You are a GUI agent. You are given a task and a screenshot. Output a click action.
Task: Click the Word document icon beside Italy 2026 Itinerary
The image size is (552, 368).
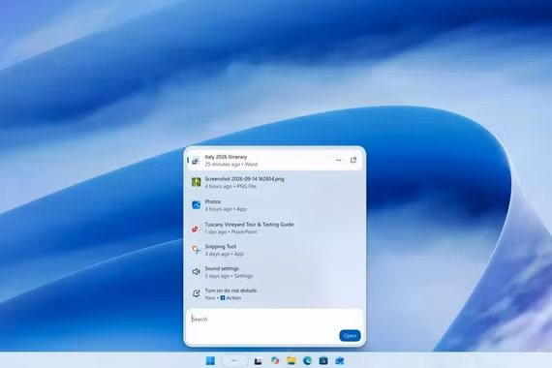[196, 161]
